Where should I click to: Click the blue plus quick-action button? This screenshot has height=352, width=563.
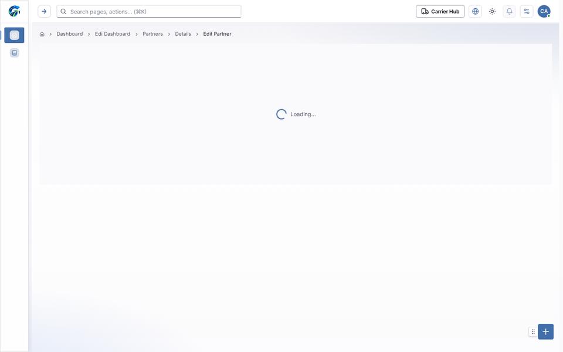(x=546, y=331)
